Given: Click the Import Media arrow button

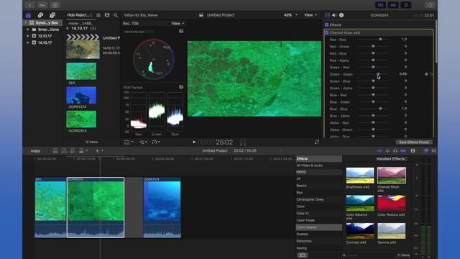Looking at the screenshot, I should coord(29,5).
